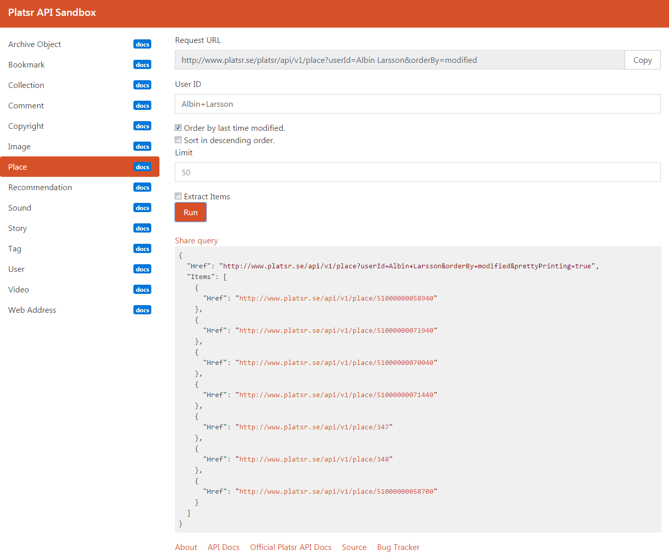Copy the request URL
Screen dimensions: 669x553
642,60
